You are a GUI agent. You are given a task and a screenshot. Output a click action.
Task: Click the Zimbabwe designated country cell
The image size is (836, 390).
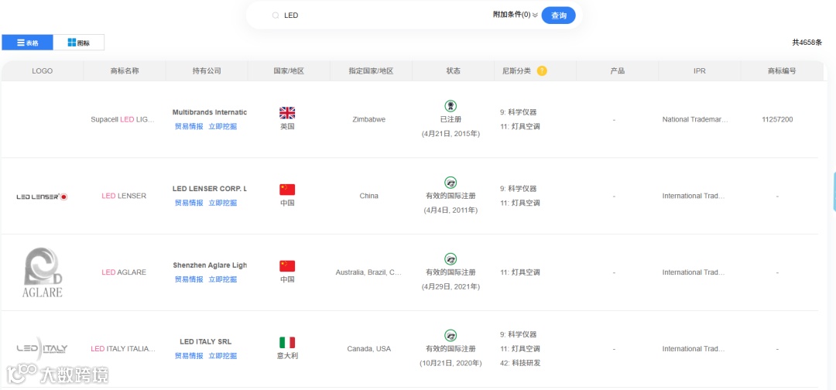(x=369, y=119)
